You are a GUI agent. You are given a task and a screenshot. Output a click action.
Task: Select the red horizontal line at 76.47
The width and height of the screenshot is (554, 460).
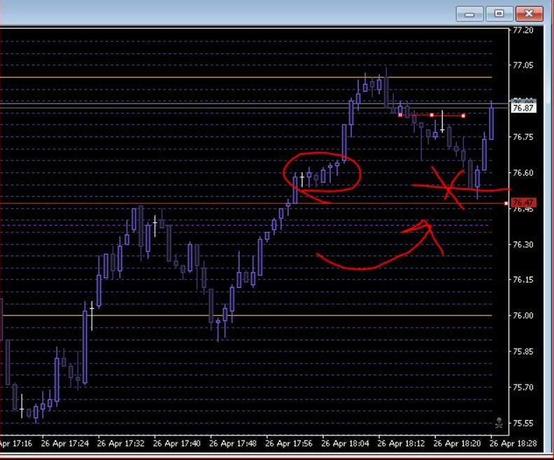point(253,203)
